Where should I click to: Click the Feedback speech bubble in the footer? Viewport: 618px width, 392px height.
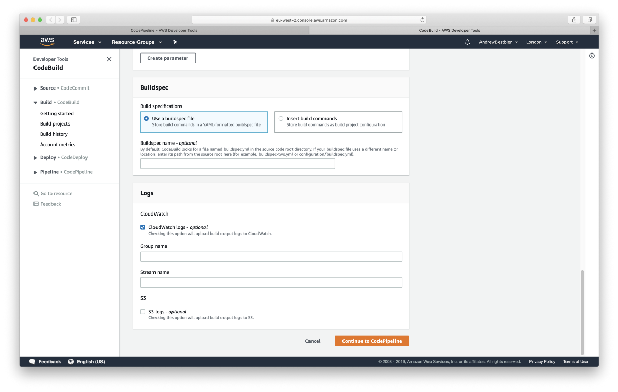pyautogui.click(x=32, y=362)
